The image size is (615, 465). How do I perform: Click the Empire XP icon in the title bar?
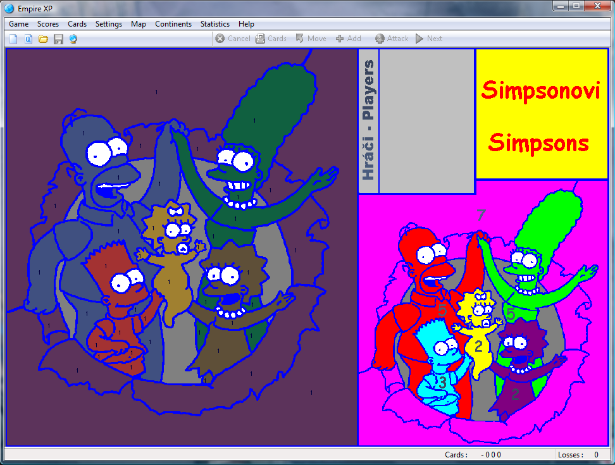(x=9, y=8)
